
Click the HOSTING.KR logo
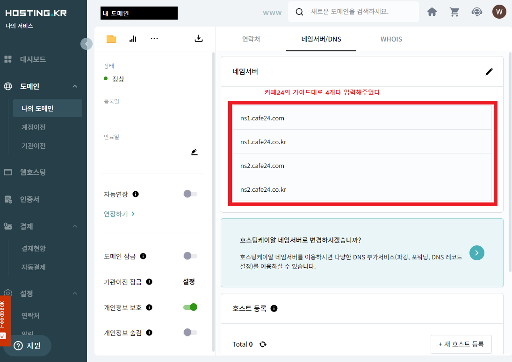pos(36,13)
